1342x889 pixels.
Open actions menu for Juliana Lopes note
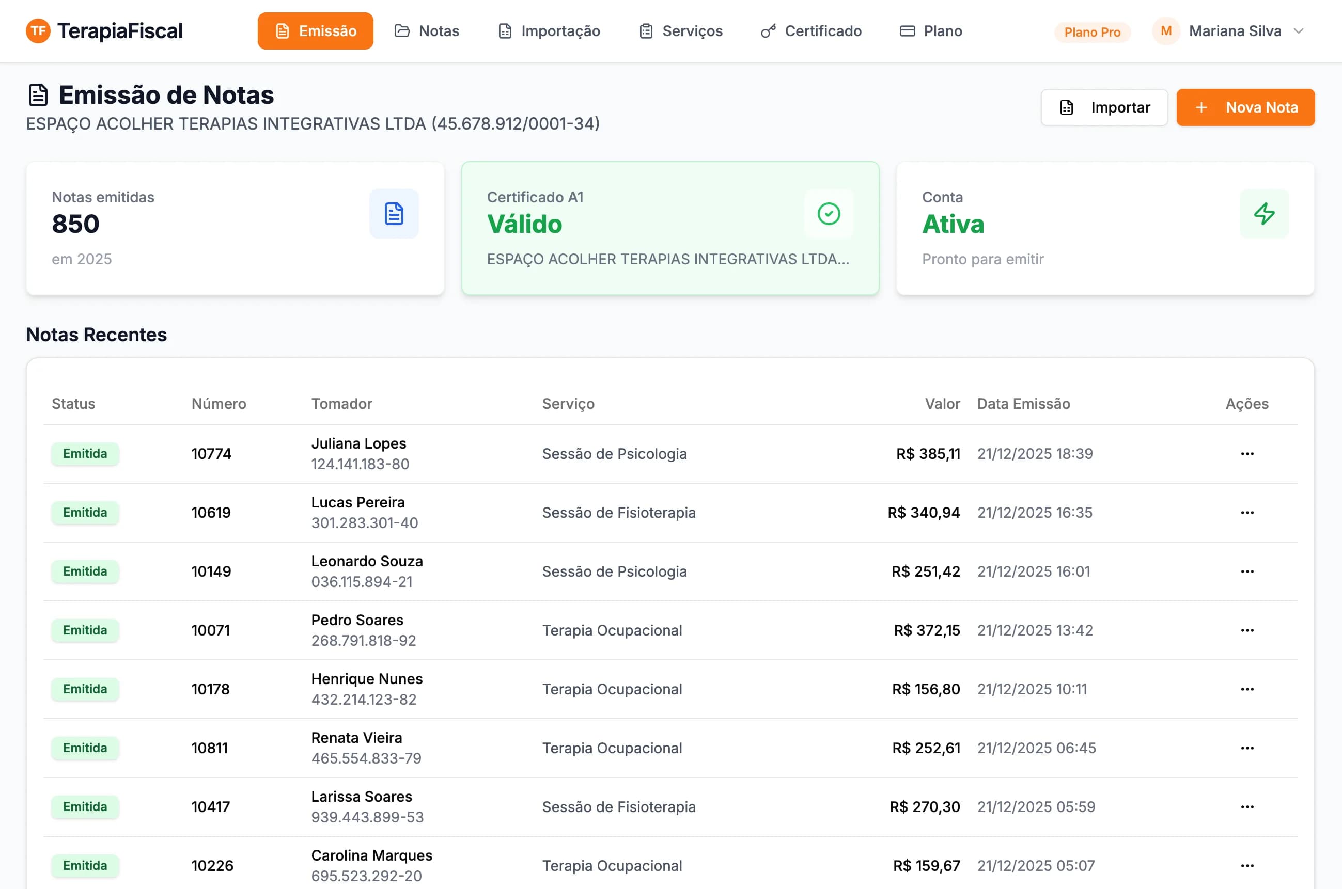(x=1247, y=454)
